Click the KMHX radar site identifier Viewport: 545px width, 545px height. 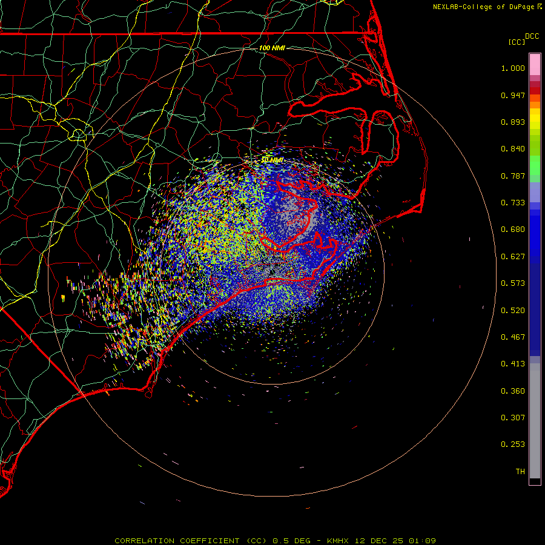337,541
